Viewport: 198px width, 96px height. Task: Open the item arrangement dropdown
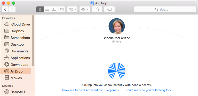(x=72, y=9)
